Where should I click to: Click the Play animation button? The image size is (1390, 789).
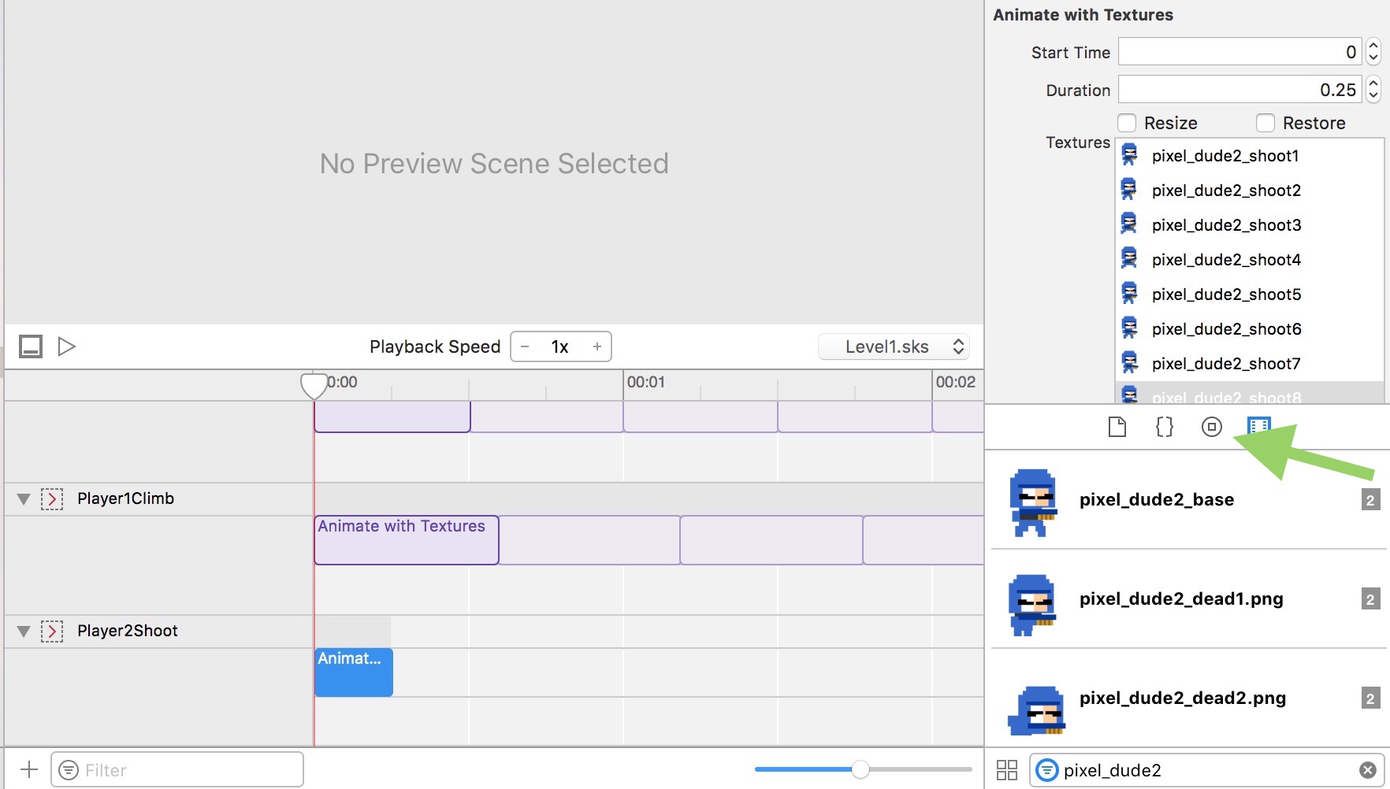(x=67, y=346)
